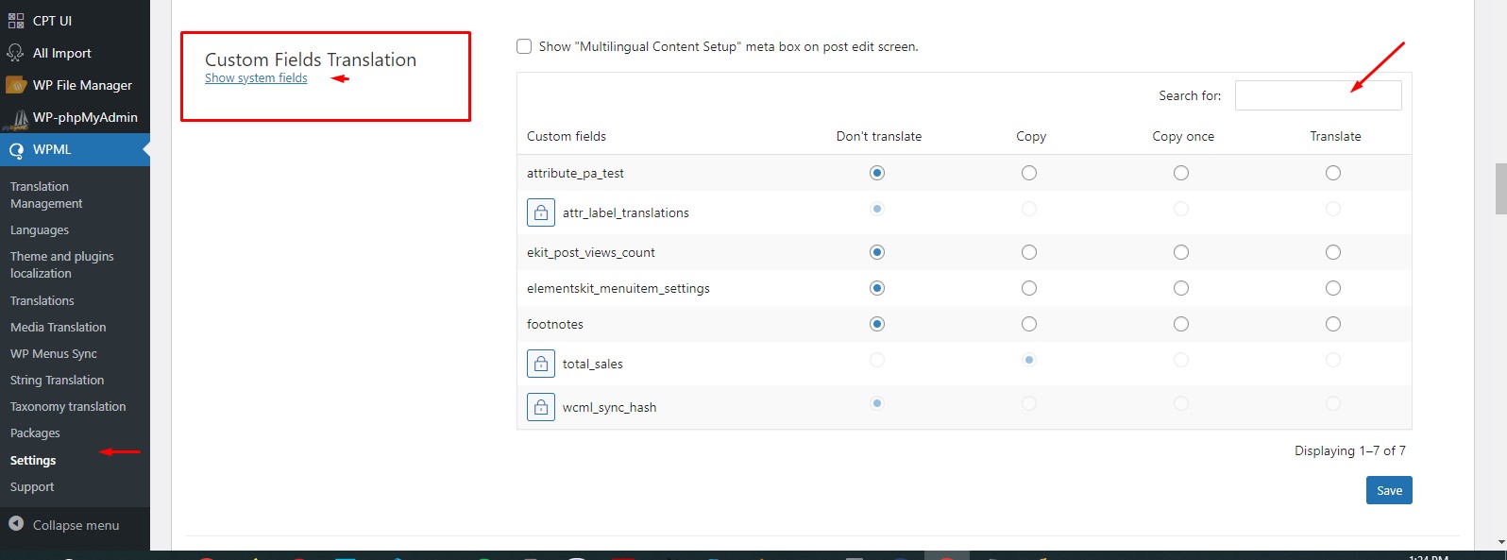Open Translation Management submenu item
This screenshot has height=560, width=1507.
click(x=46, y=195)
